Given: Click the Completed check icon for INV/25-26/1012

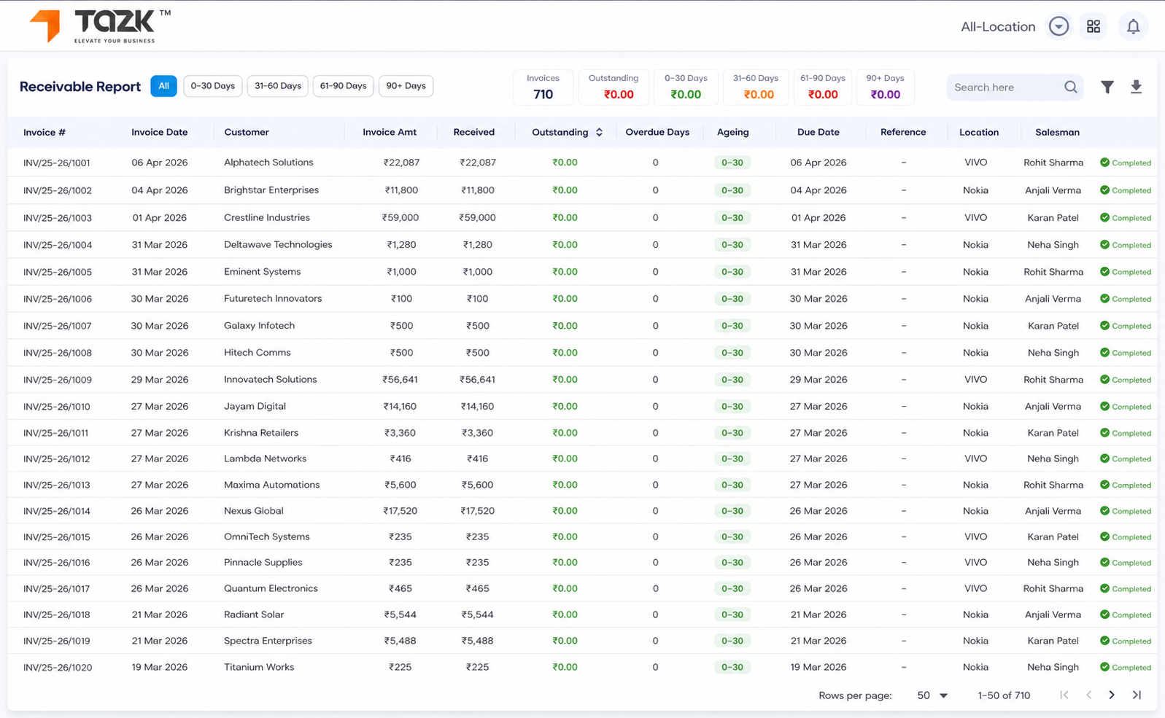Looking at the screenshot, I should [x=1104, y=458].
